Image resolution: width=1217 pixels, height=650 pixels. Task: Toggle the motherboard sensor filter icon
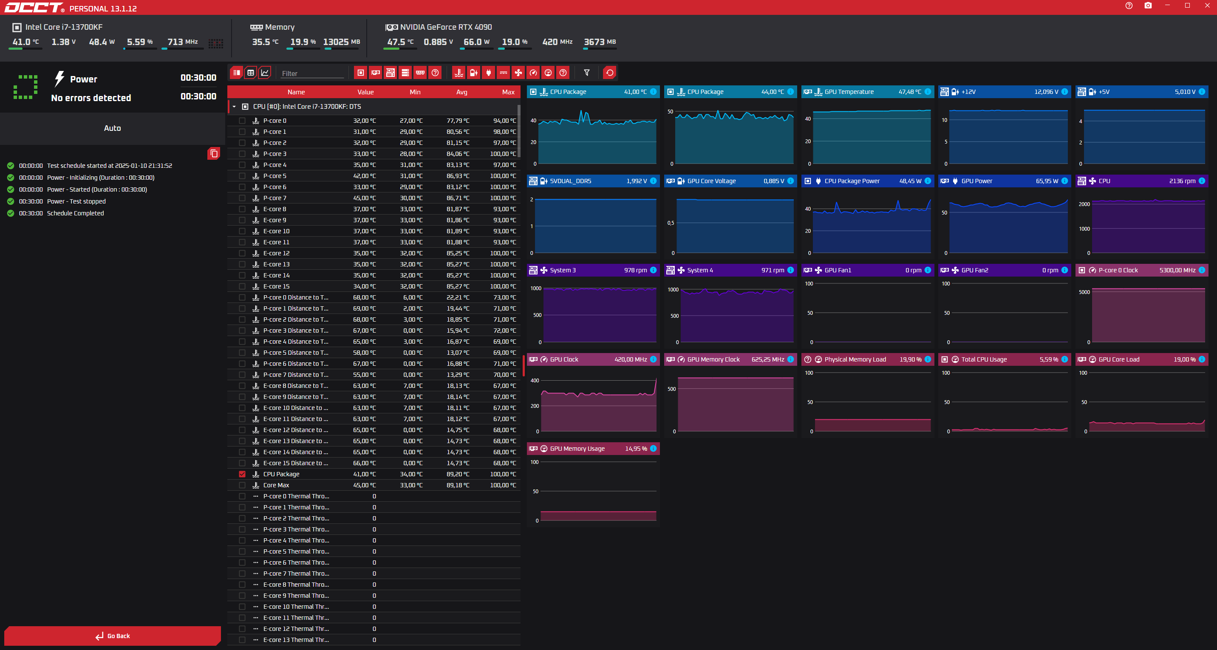click(390, 73)
